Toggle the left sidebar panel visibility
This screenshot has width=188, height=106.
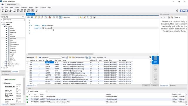tap(181, 11)
